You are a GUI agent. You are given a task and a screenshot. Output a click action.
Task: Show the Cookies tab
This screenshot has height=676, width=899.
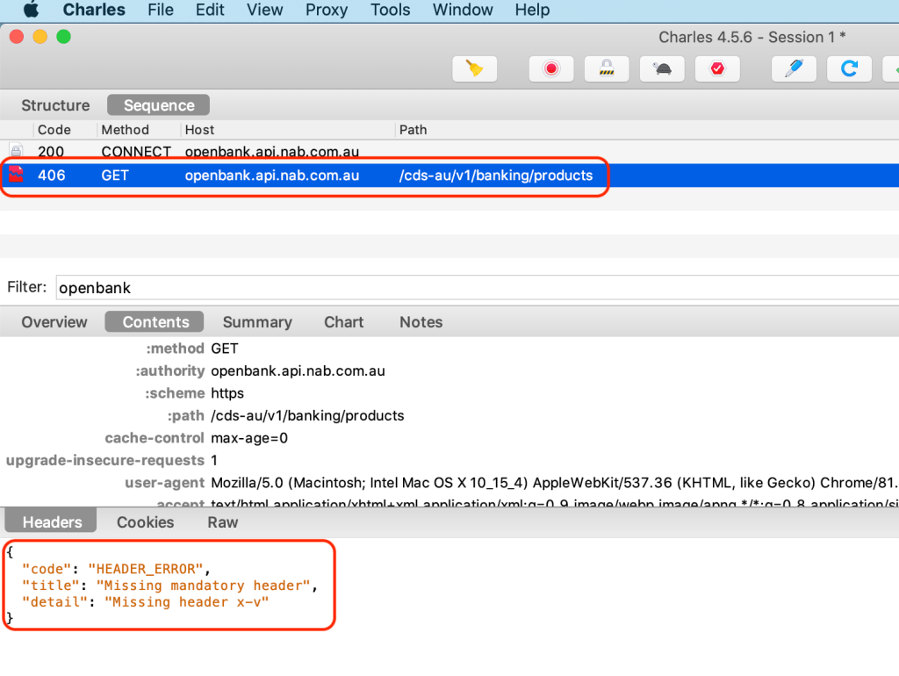pos(145,522)
